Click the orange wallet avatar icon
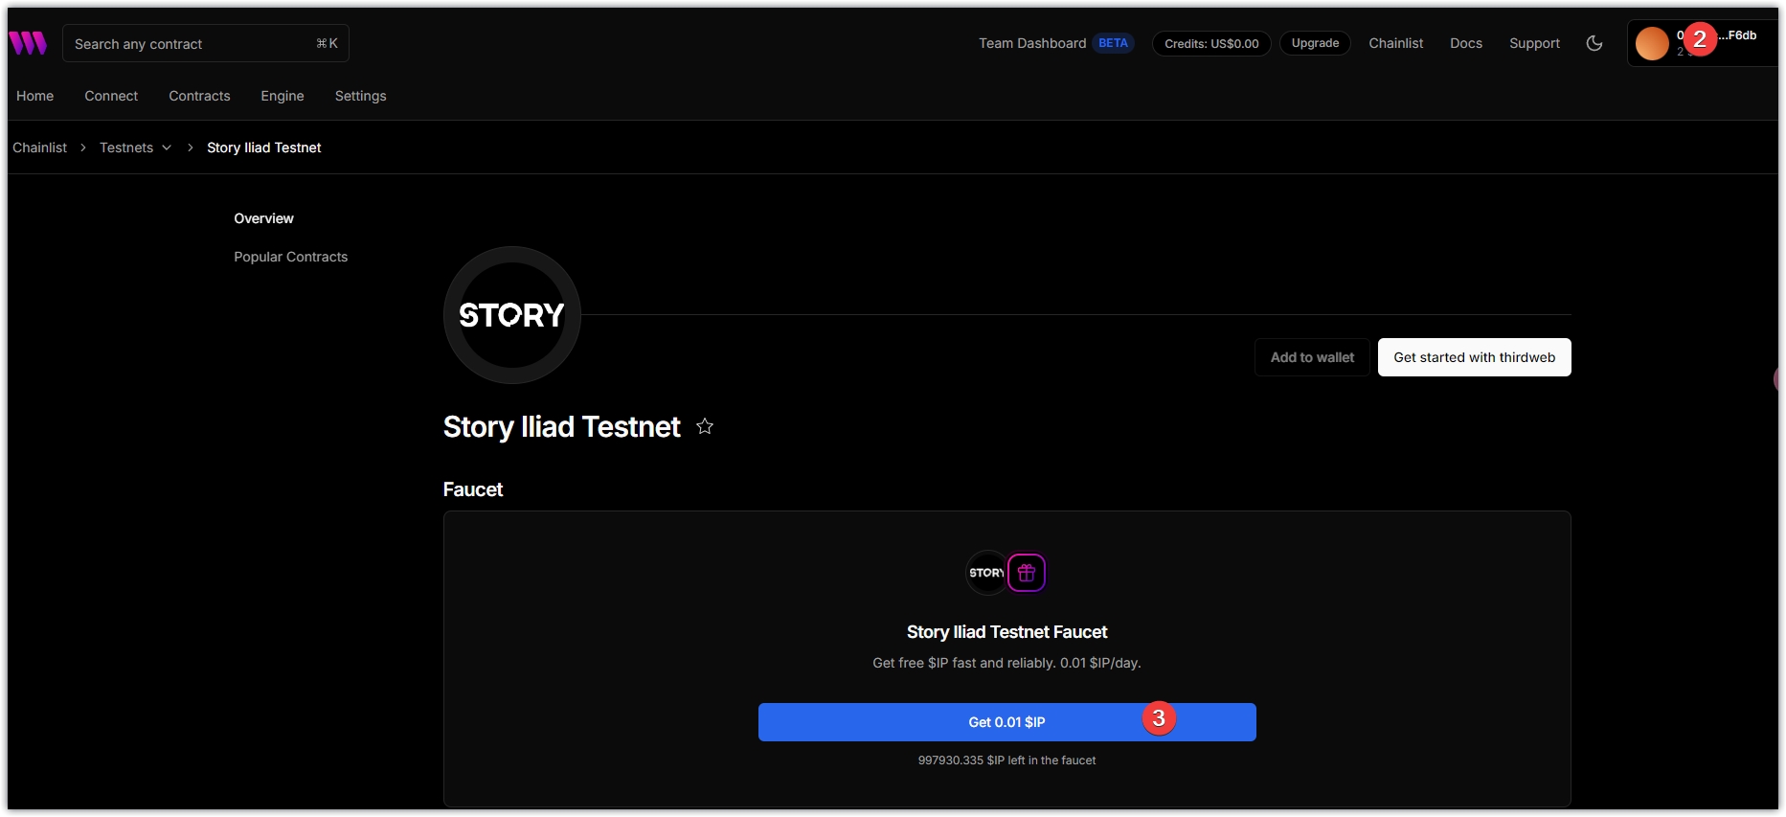Image resolution: width=1786 pixels, height=817 pixels. tap(1652, 43)
